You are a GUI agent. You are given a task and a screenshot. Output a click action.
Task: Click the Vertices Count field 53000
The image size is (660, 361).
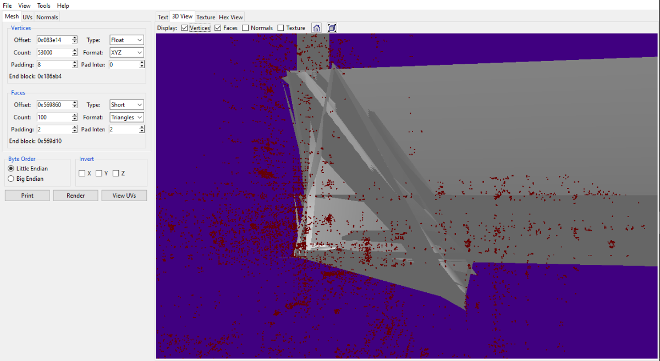pyautogui.click(x=54, y=52)
